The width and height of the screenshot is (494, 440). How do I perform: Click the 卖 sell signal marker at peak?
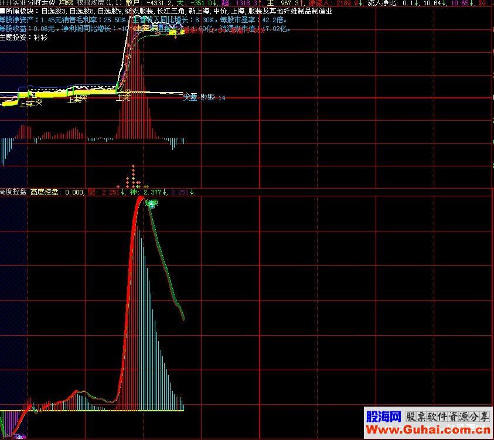(152, 203)
